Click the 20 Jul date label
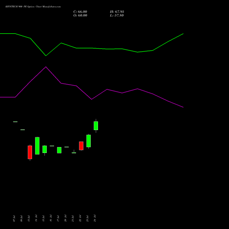The width and height of the screenshot is (229, 229). pyautogui.click(x=65, y=218)
